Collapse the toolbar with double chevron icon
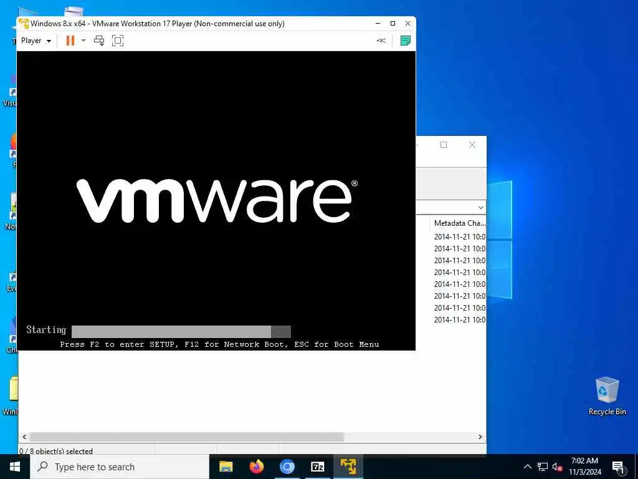The height and width of the screenshot is (479, 638). pyautogui.click(x=381, y=41)
